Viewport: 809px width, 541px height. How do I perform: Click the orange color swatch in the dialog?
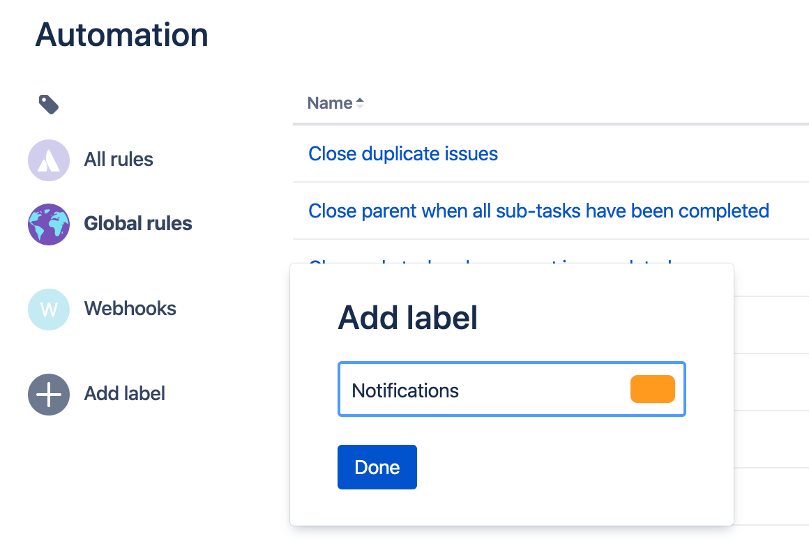tap(652, 389)
